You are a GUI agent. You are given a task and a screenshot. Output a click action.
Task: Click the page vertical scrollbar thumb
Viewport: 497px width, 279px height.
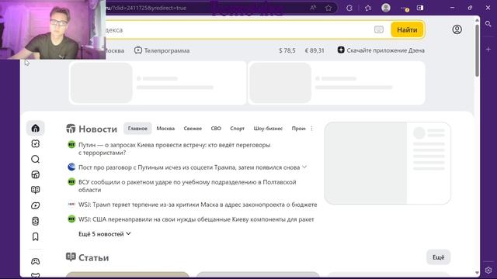(x=477, y=50)
